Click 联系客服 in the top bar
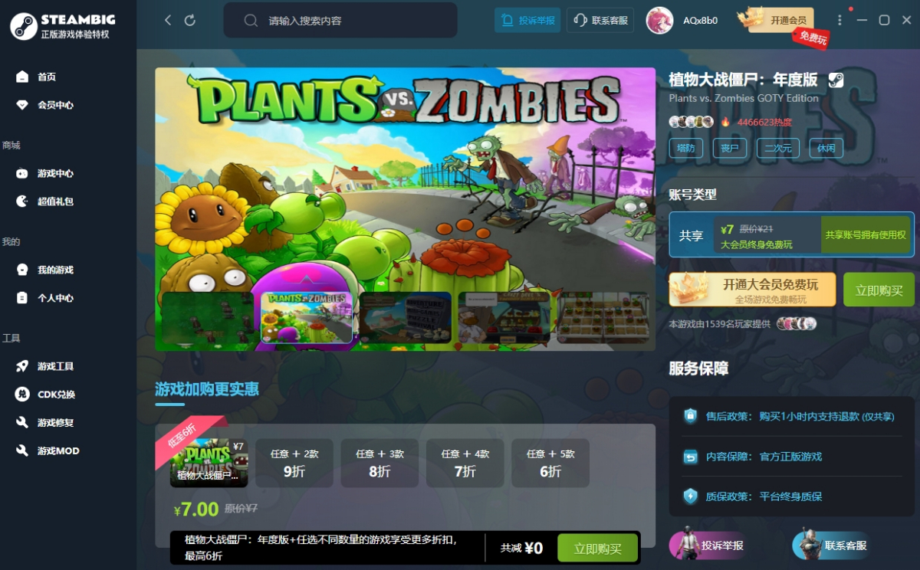 pyautogui.click(x=600, y=21)
